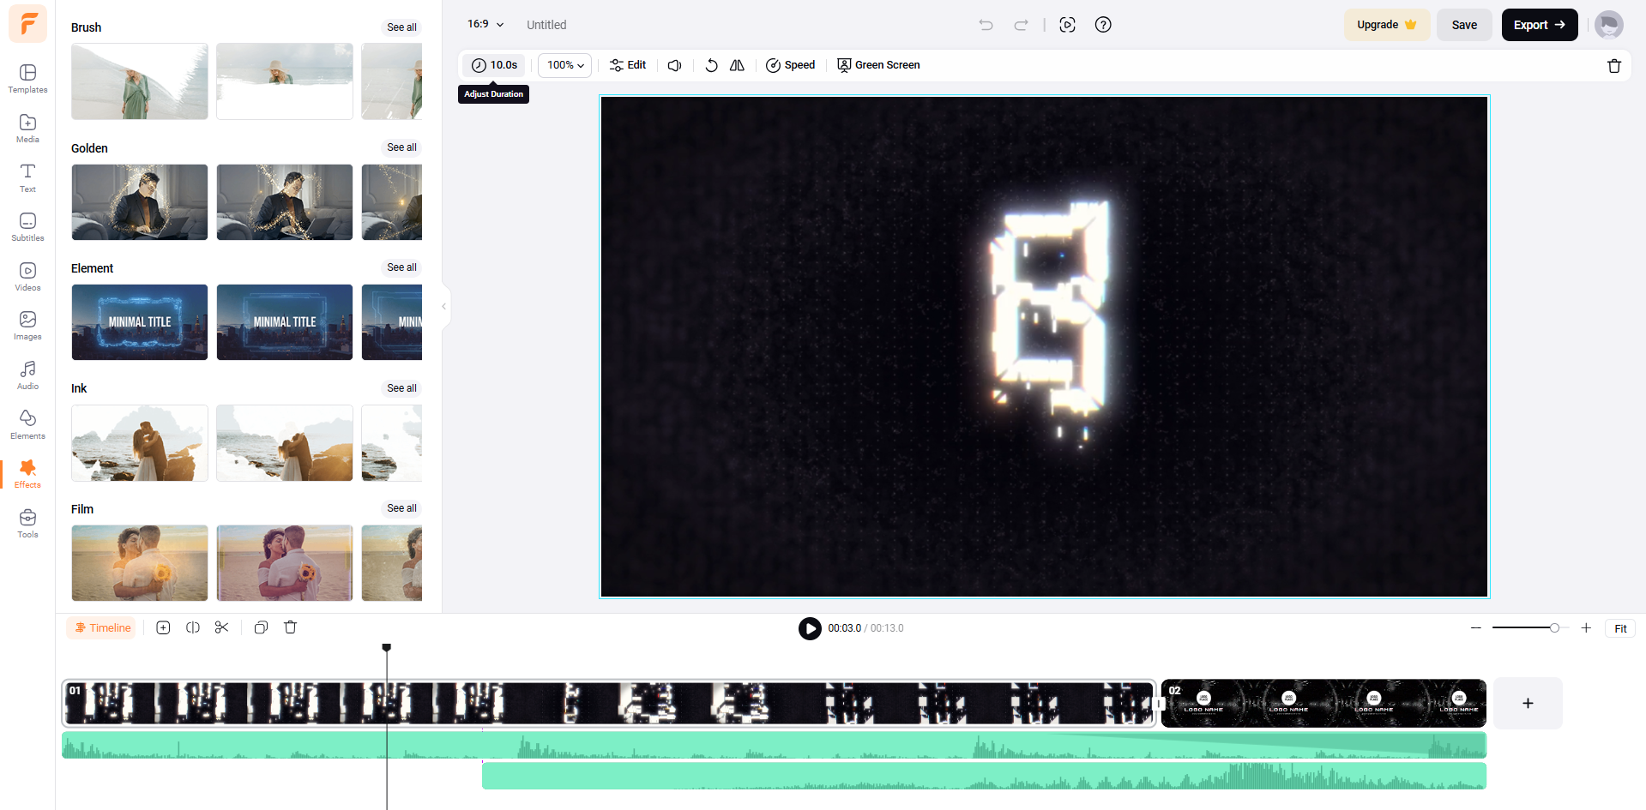The width and height of the screenshot is (1646, 810).
Task: Open the Media panel
Action: click(27, 129)
